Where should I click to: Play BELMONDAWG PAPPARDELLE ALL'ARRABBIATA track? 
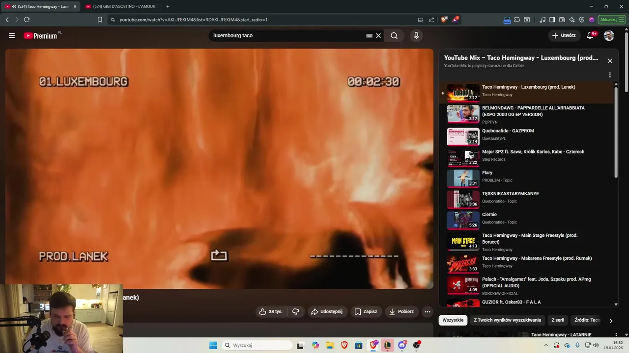[x=526, y=114]
